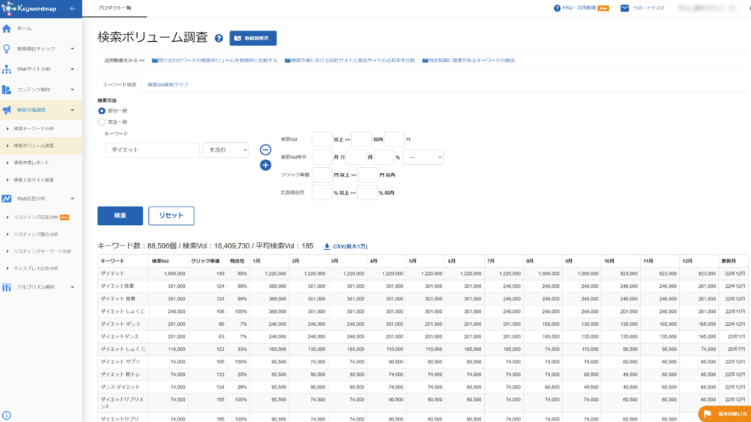Expand the アルゴリズム解析 menu arrow
Image resolution: width=751 pixels, height=422 pixels.
73,287
